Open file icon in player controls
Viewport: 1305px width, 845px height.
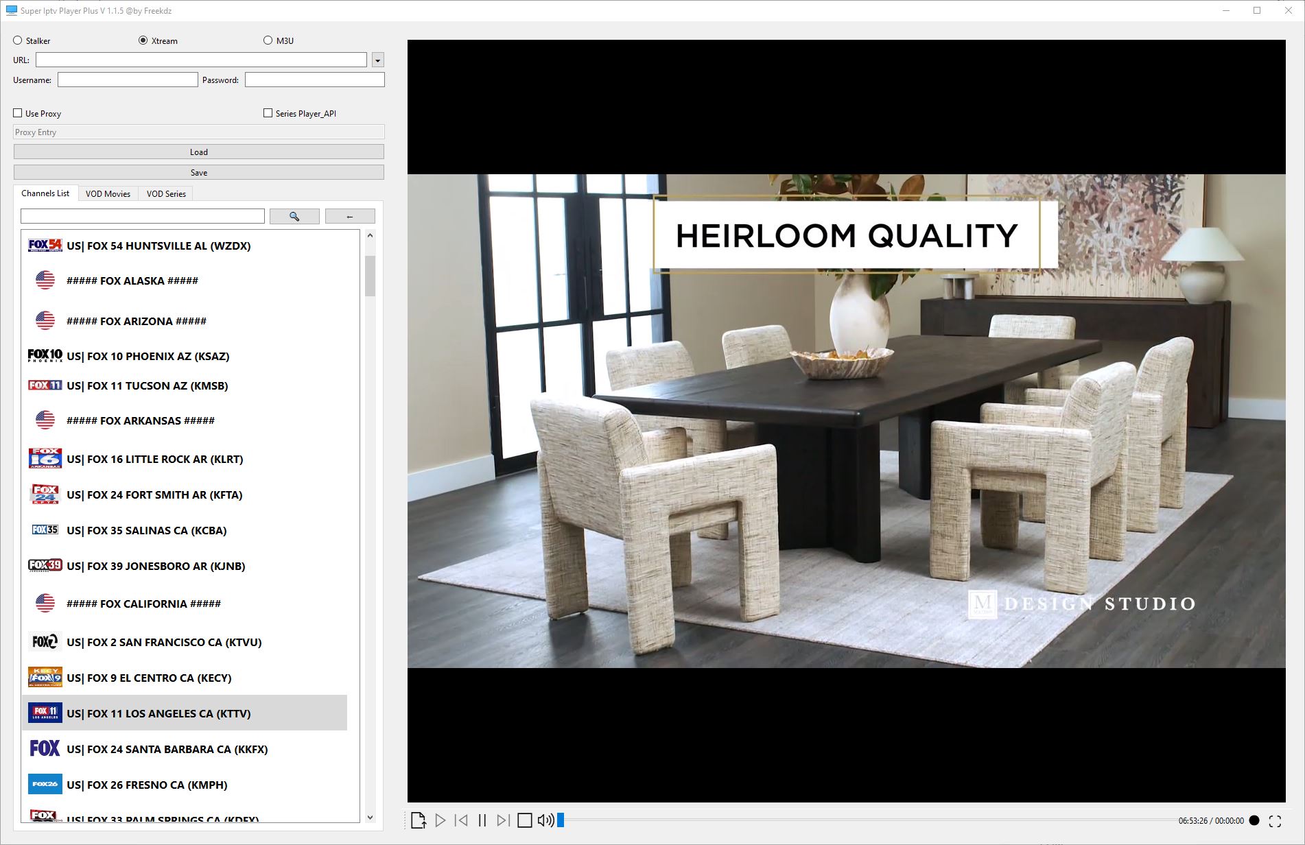tap(419, 820)
